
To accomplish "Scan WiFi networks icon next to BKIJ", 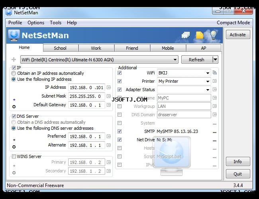I will point(214,73).
